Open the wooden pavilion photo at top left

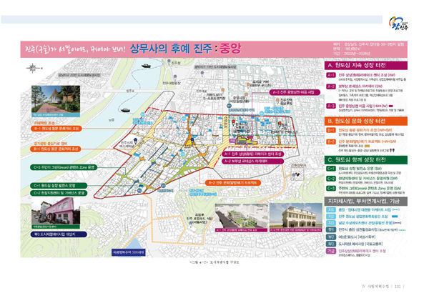pos(57,97)
